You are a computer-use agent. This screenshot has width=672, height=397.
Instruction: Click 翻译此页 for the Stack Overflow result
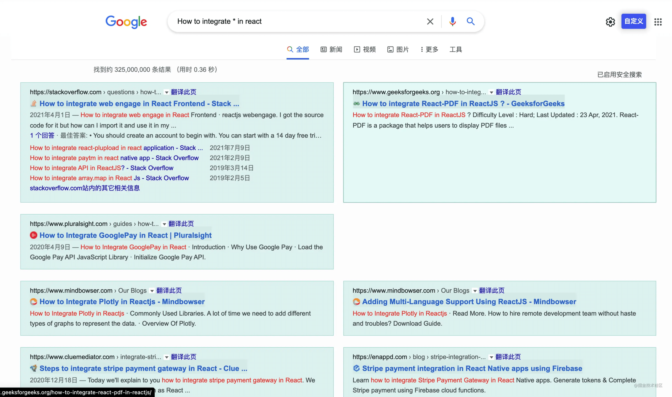[x=183, y=92]
